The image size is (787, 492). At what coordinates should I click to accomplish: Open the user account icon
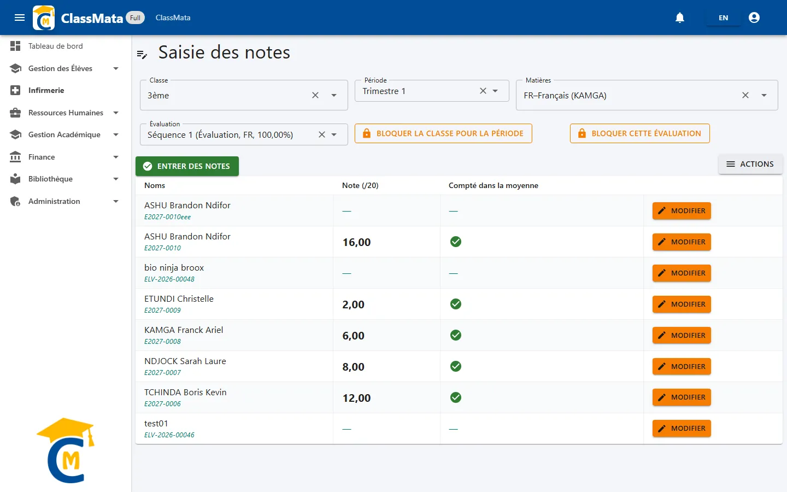[754, 17]
